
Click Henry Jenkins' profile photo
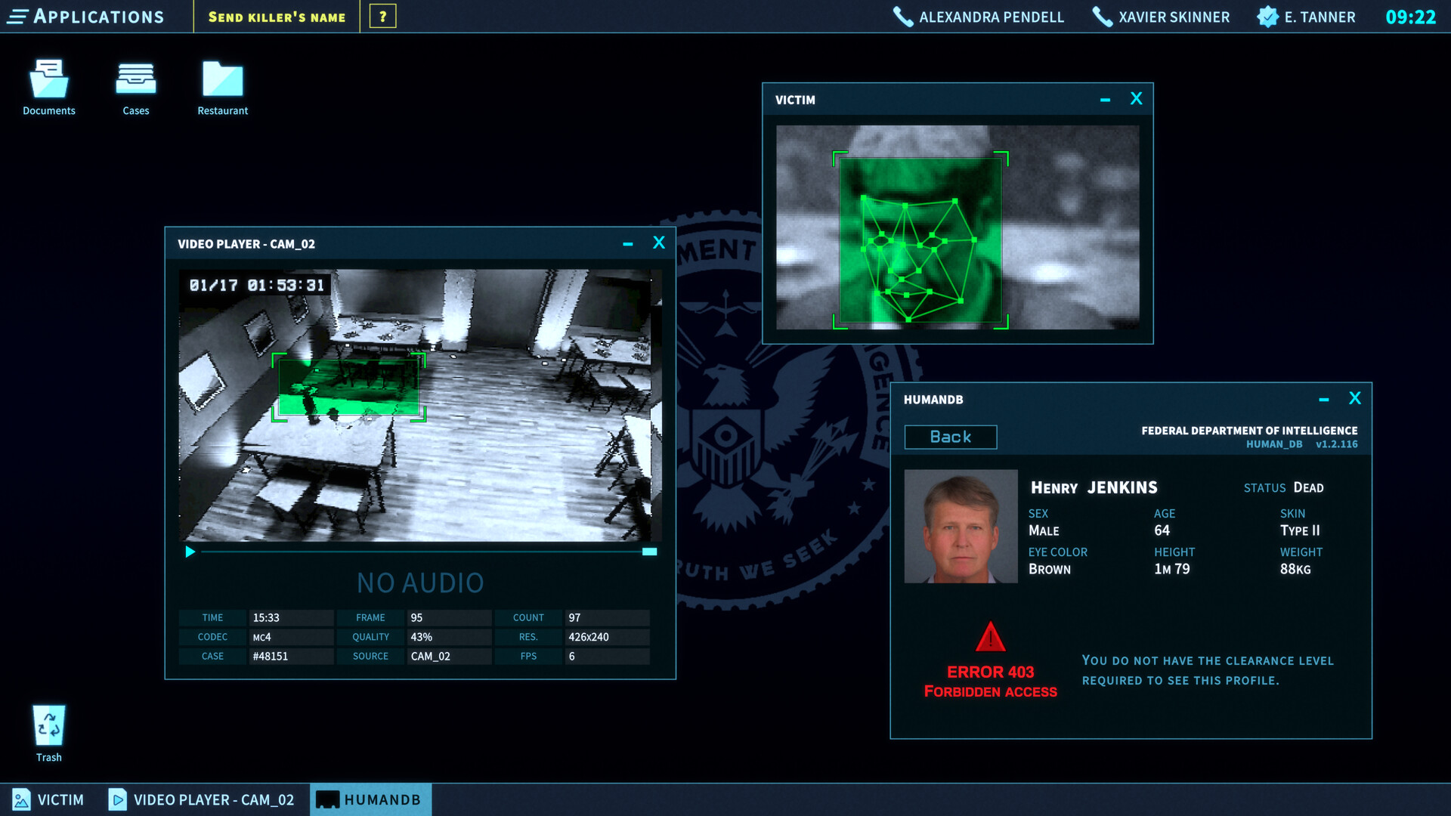[x=961, y=527]
